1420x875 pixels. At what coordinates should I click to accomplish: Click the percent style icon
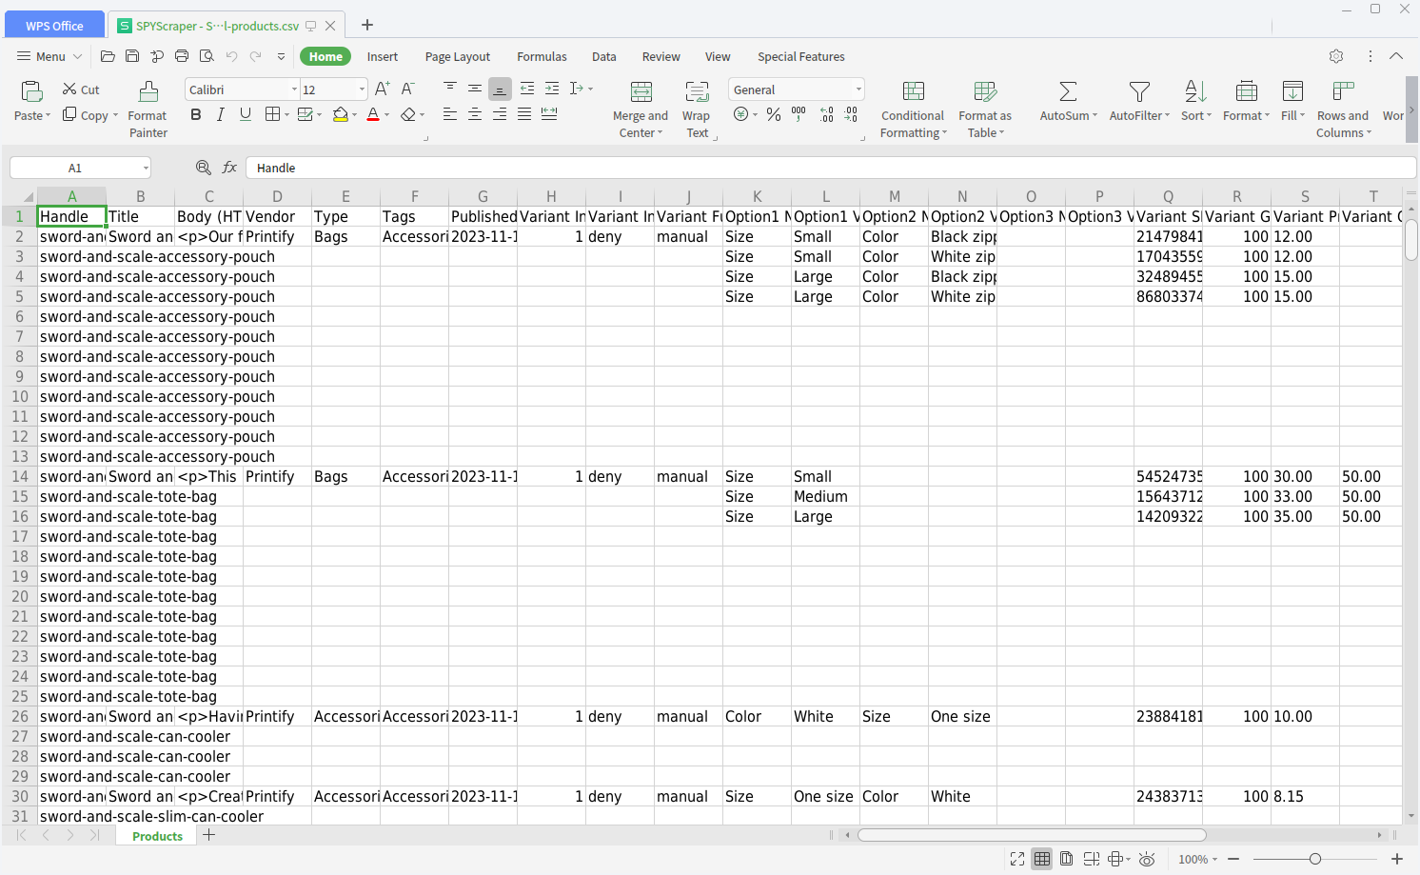774,114
